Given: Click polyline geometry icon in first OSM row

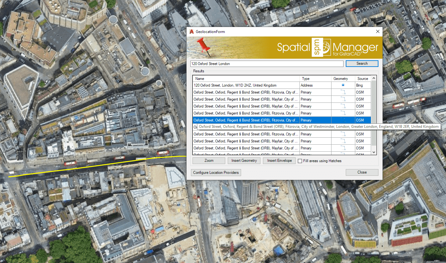Looking at the screenshot, I should pyautogui.click(x=343, y=92).
